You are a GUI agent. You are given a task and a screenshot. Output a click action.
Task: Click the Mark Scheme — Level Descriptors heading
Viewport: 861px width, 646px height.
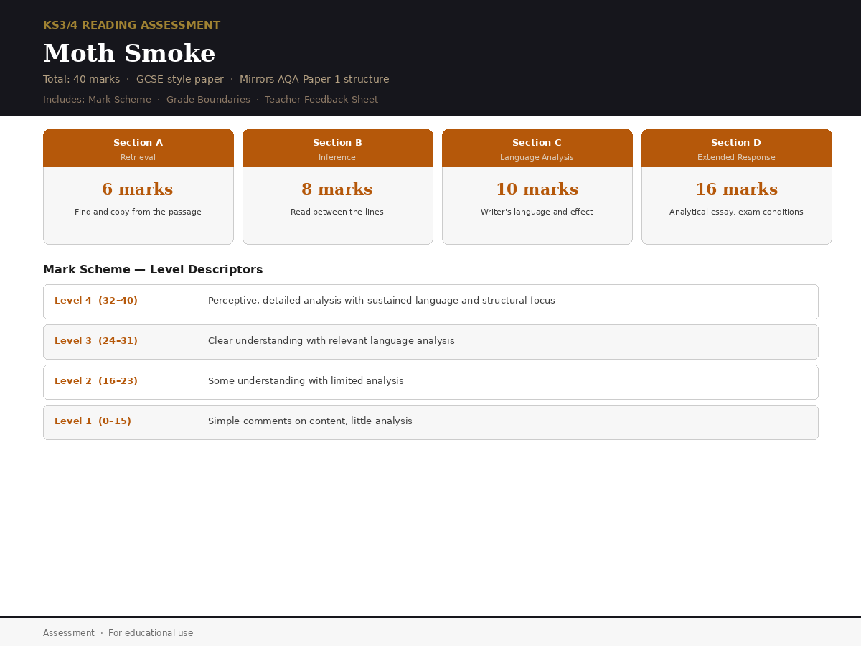[x=153, y=270]
